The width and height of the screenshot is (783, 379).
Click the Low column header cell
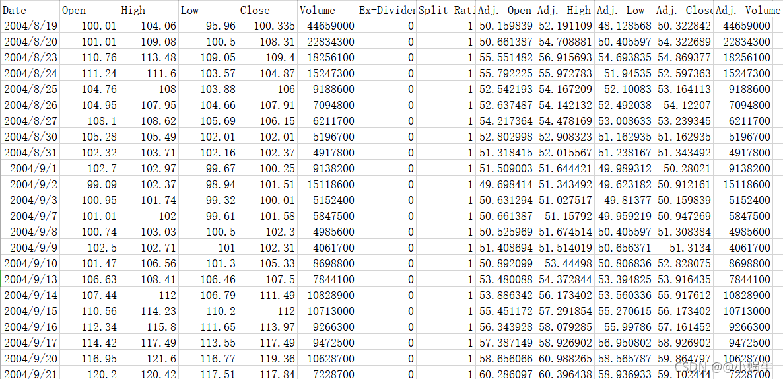(x=208, y=10)
